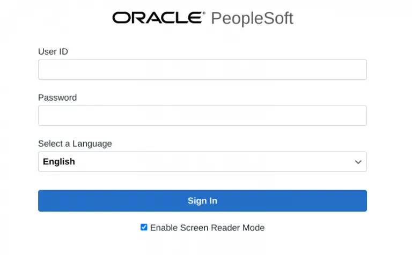
Task: Uncheck the Enable Screen Reader Mode checkbox
Action: tap(144, 227)
